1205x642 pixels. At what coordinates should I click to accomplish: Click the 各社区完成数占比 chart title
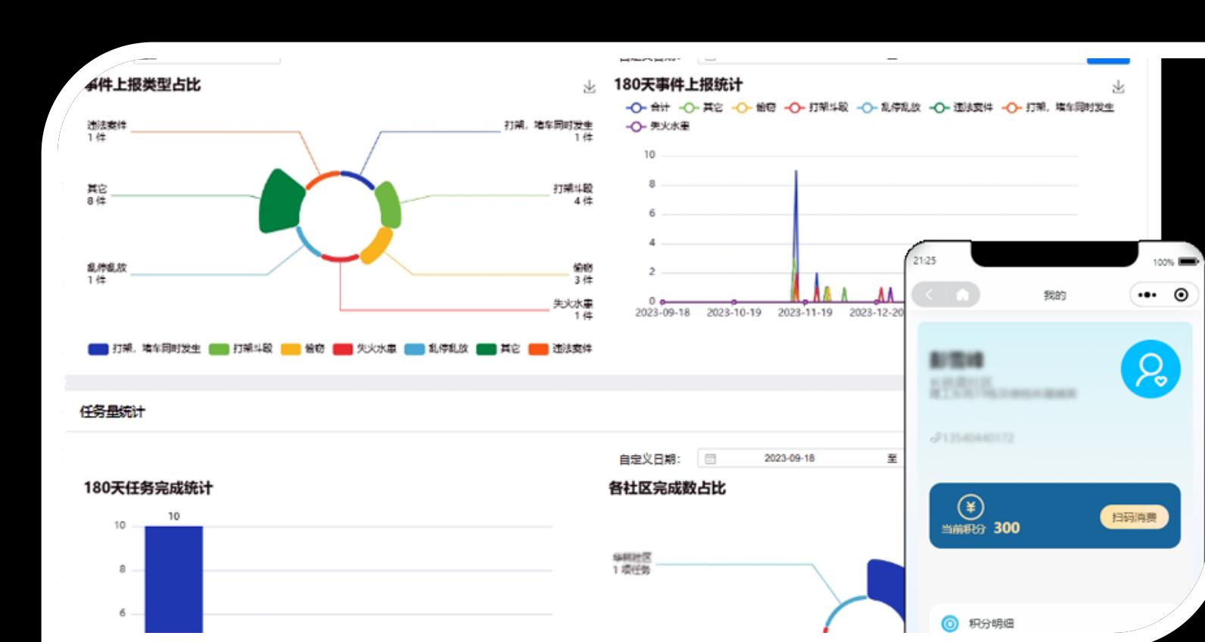pyautogui.click(x=667, y=488)
